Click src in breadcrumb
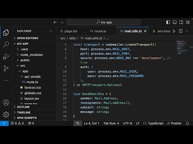 click(63, 38)
